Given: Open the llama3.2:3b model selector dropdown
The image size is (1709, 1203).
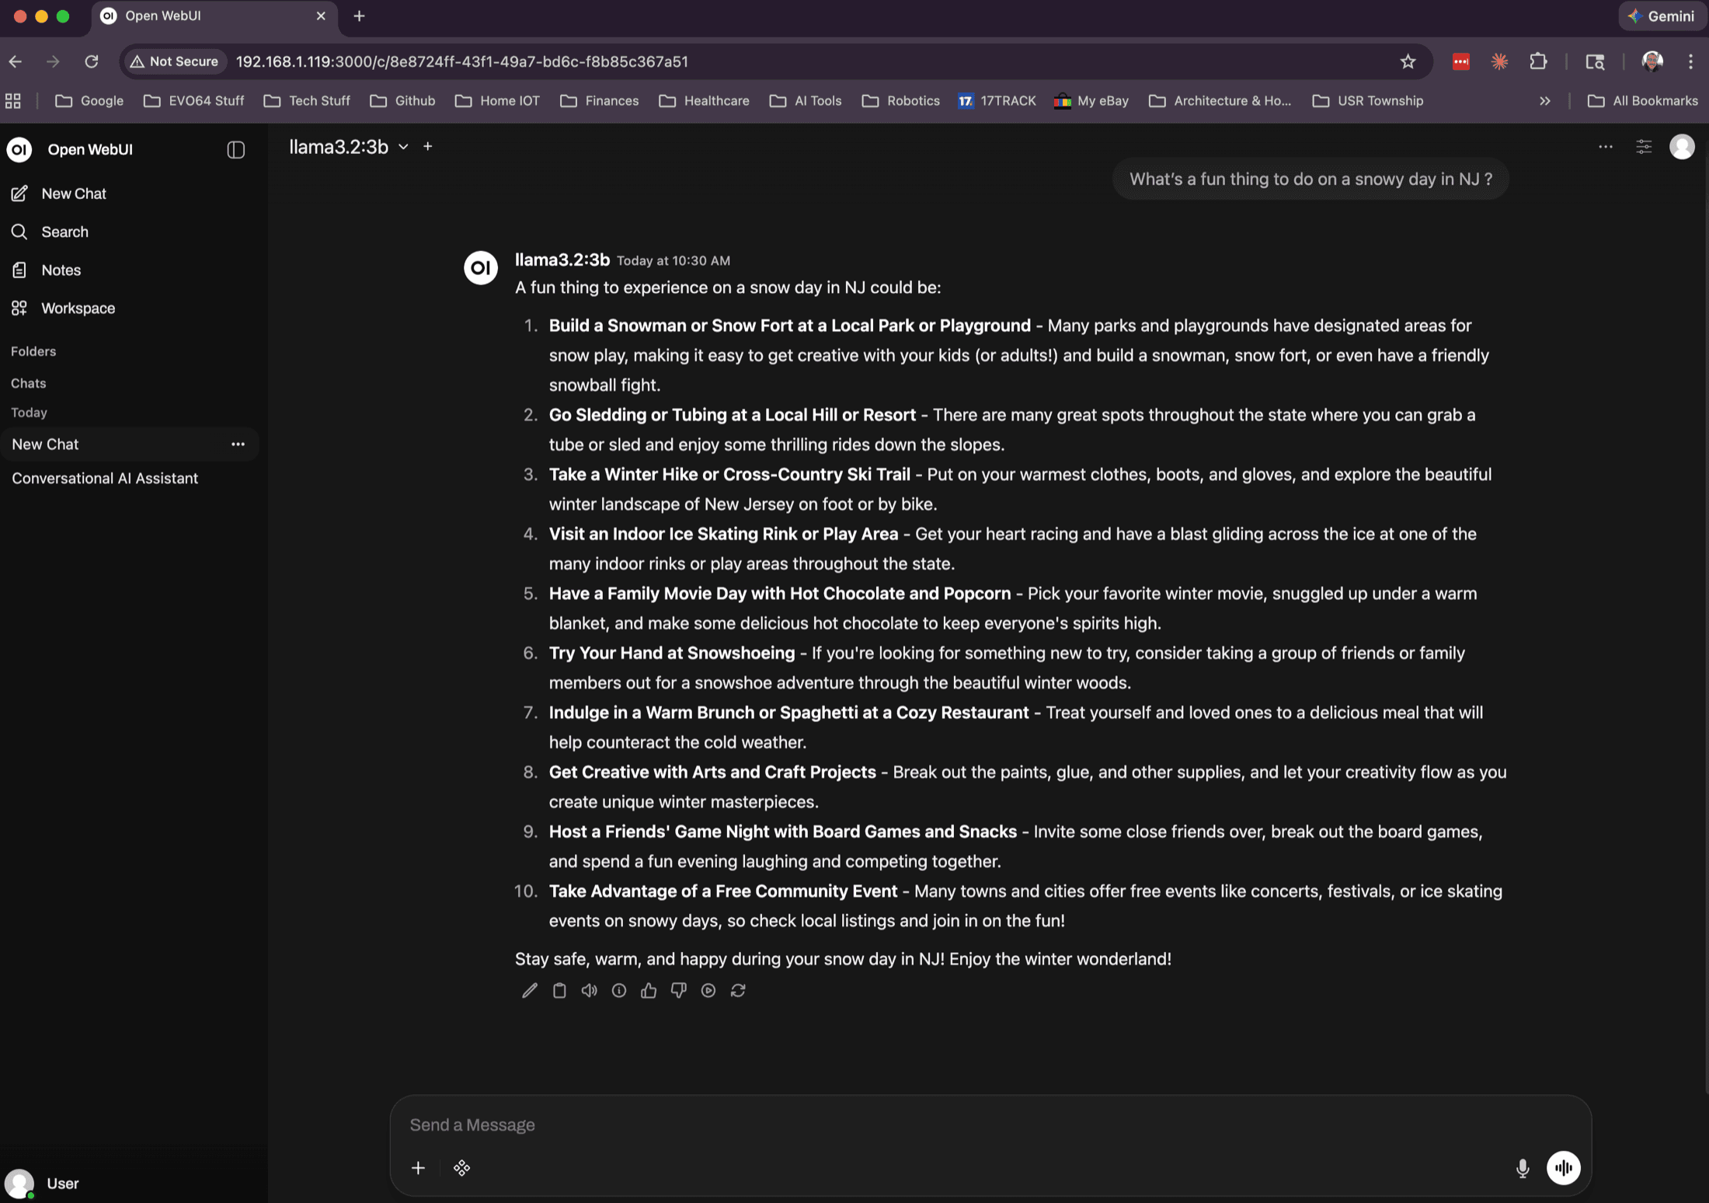Looking at the screenshot, I should pos(349,146).
